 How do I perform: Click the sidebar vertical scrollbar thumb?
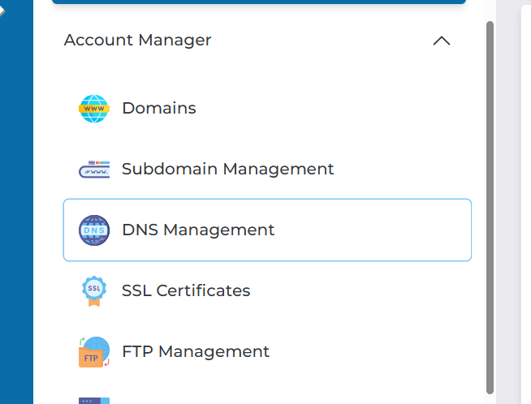pyautogui.click(x=489, y=203)
